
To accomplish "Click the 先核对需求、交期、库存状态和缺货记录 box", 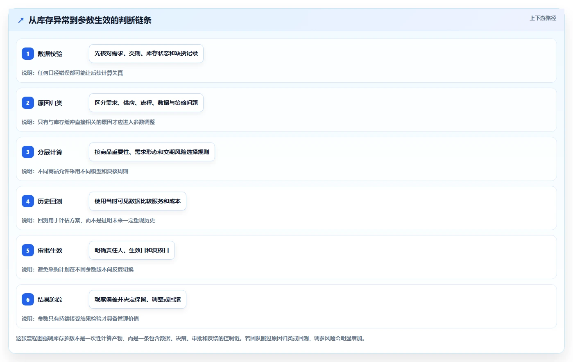I will pyautogui.click(x=146, y=54).
